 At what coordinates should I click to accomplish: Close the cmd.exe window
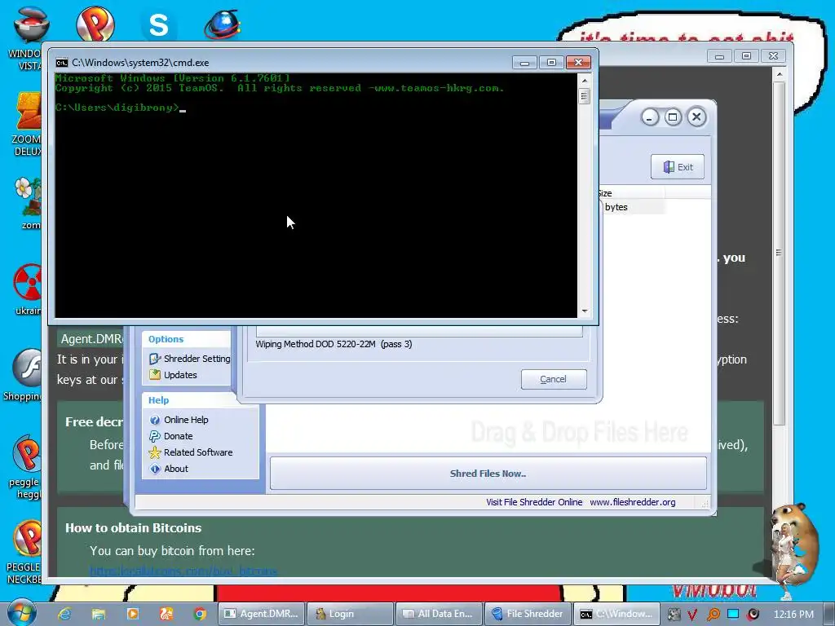(578, 63)
